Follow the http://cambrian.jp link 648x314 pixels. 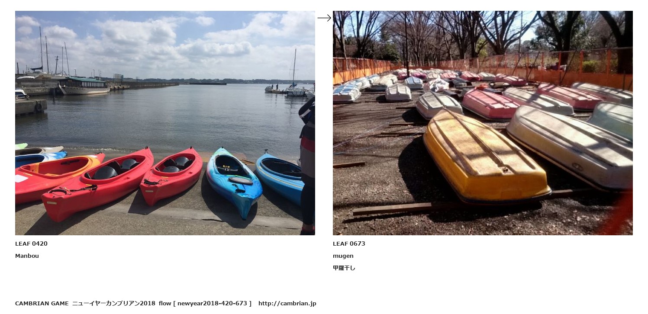pos(287,303)
